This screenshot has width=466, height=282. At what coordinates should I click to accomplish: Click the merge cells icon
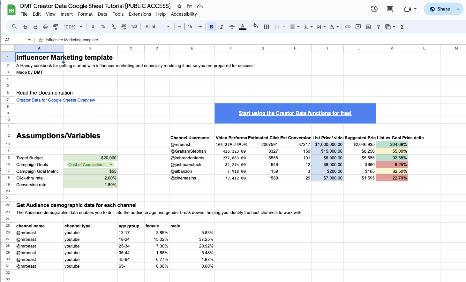(277, 27)
